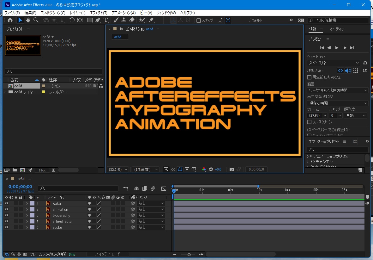Viewport: 373px width, 260px height.
Task: Click the composition mini-flowchart icon in timeline
Action: [x=126, y=188]
